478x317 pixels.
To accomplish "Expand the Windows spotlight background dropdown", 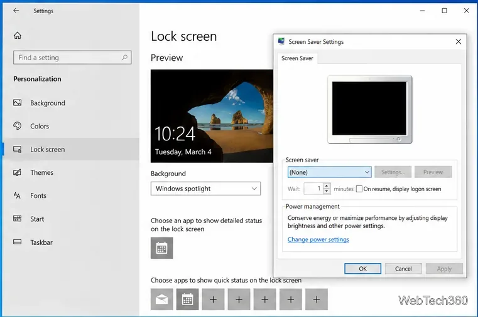I will point(206,189).
